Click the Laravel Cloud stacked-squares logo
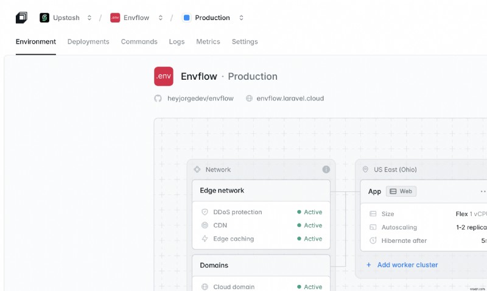487x291 pixels. coord(21,18)
